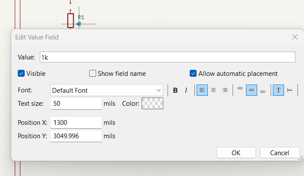Disable Allow automatic placement

coord(193,74)
